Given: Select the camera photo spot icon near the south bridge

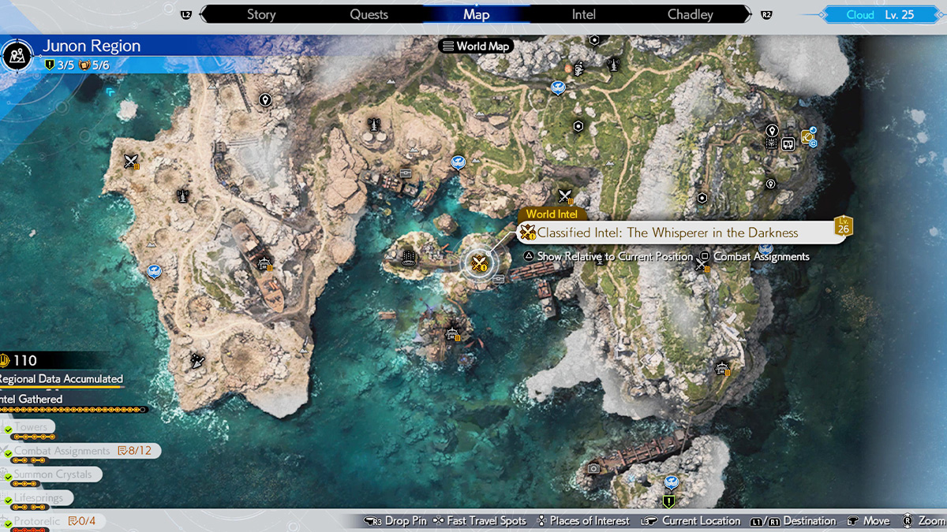Looking at the screenshot, I should coord(593,468).
